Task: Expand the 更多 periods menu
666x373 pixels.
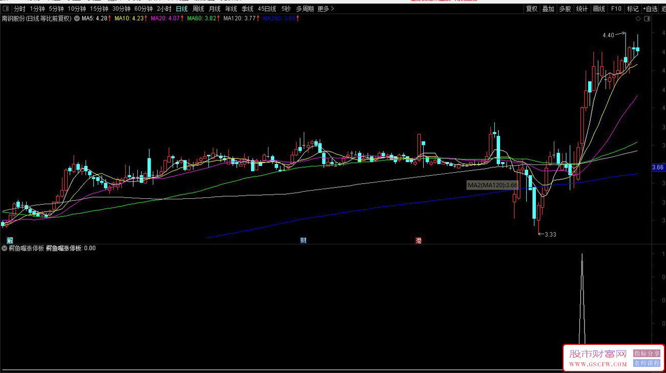Action: click(326, 9)
